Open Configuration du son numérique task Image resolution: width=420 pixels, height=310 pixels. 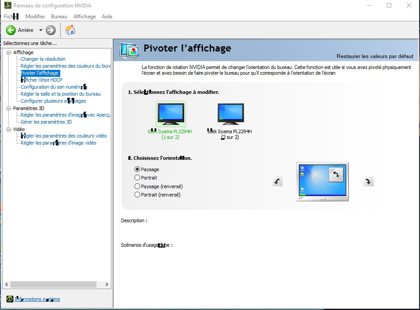(x=54, y=87)
